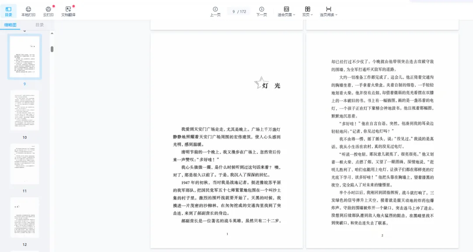Select page 11 thumbnail

tap(25, 164)
